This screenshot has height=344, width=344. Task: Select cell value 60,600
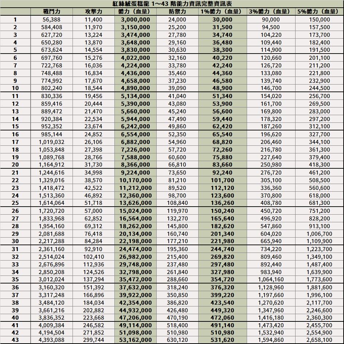[x=177, y=157]
